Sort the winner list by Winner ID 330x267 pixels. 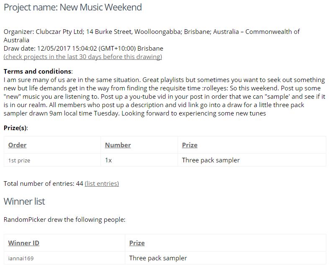point(23,243)
